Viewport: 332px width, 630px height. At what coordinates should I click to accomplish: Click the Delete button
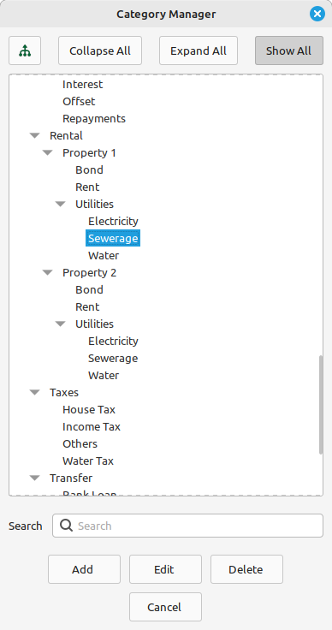pos(246,569)
